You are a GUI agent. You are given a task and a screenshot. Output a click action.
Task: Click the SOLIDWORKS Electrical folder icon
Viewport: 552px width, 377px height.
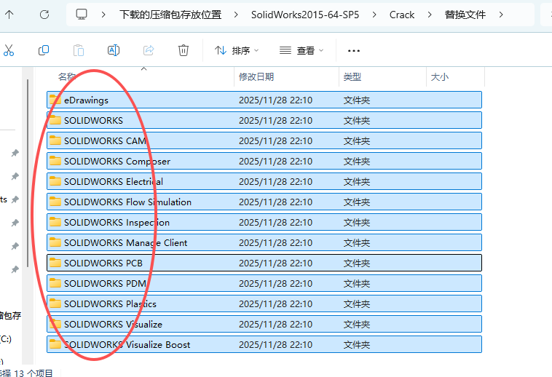tap(55, 181)
